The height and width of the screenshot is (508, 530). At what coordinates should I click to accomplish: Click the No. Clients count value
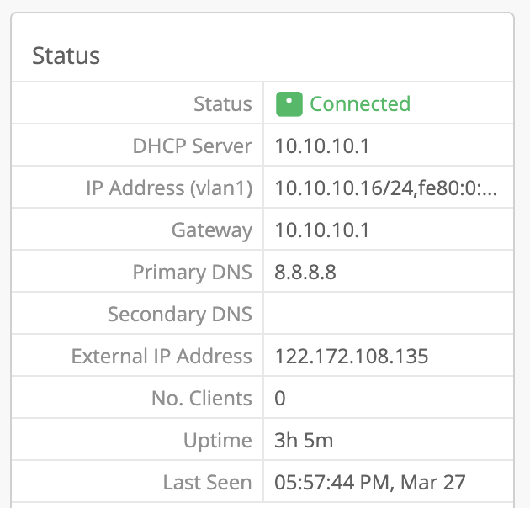[x=280, y=399]
